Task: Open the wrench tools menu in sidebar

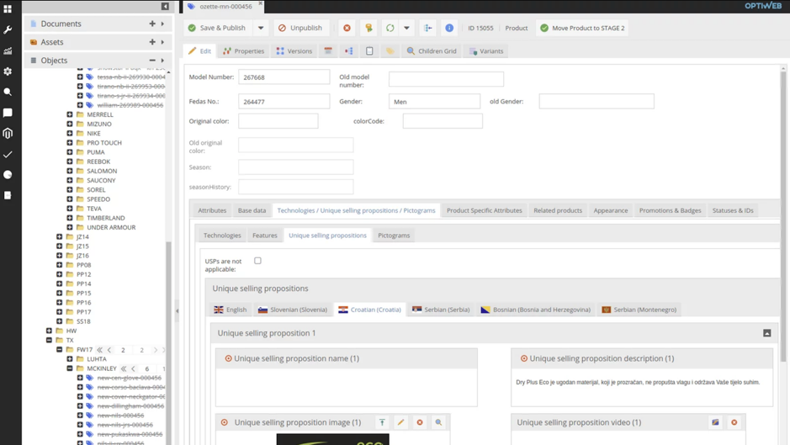Action: coord(8,30)
